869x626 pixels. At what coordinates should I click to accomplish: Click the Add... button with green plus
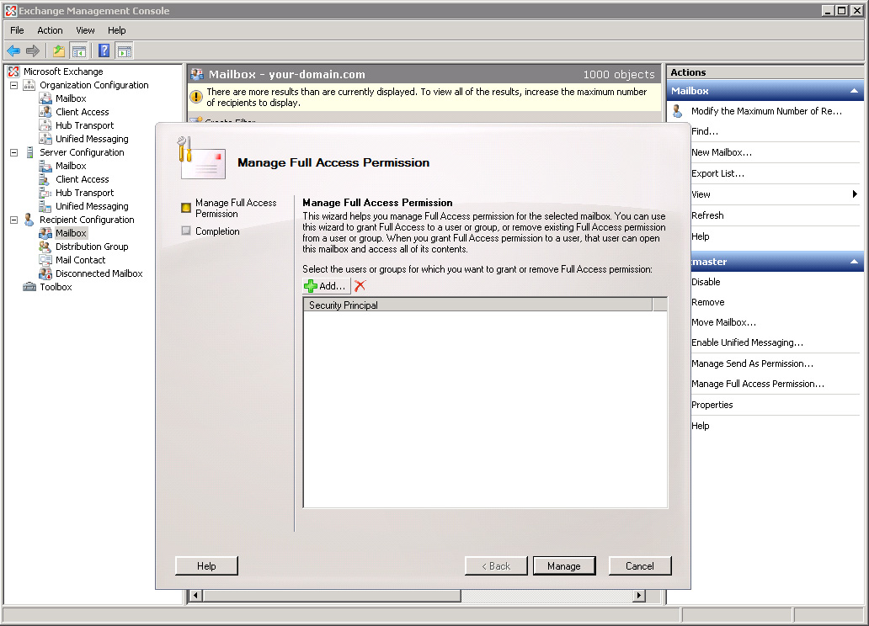(x=326, y=286)
